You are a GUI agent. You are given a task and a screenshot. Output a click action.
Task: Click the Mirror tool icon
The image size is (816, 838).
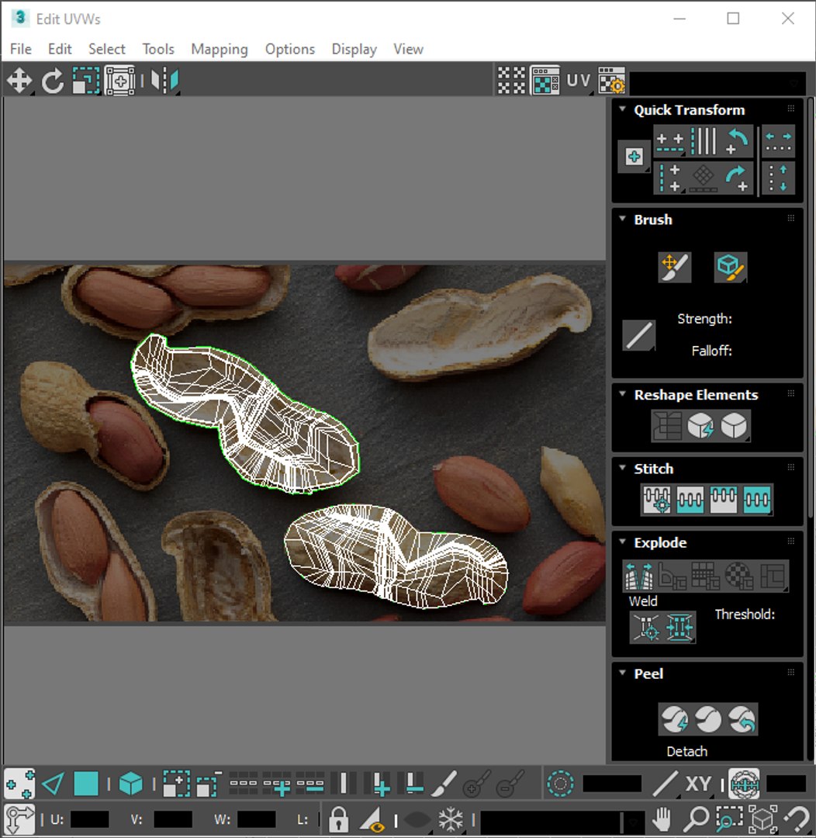point(164,81)
